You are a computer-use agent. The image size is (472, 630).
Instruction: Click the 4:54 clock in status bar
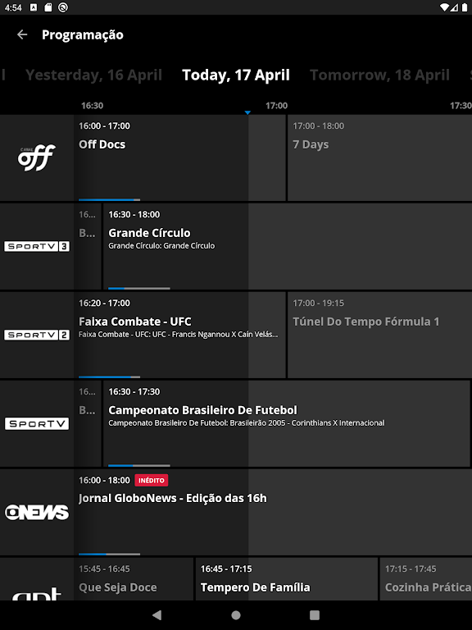pyautogui.click(x=13, y=7)
